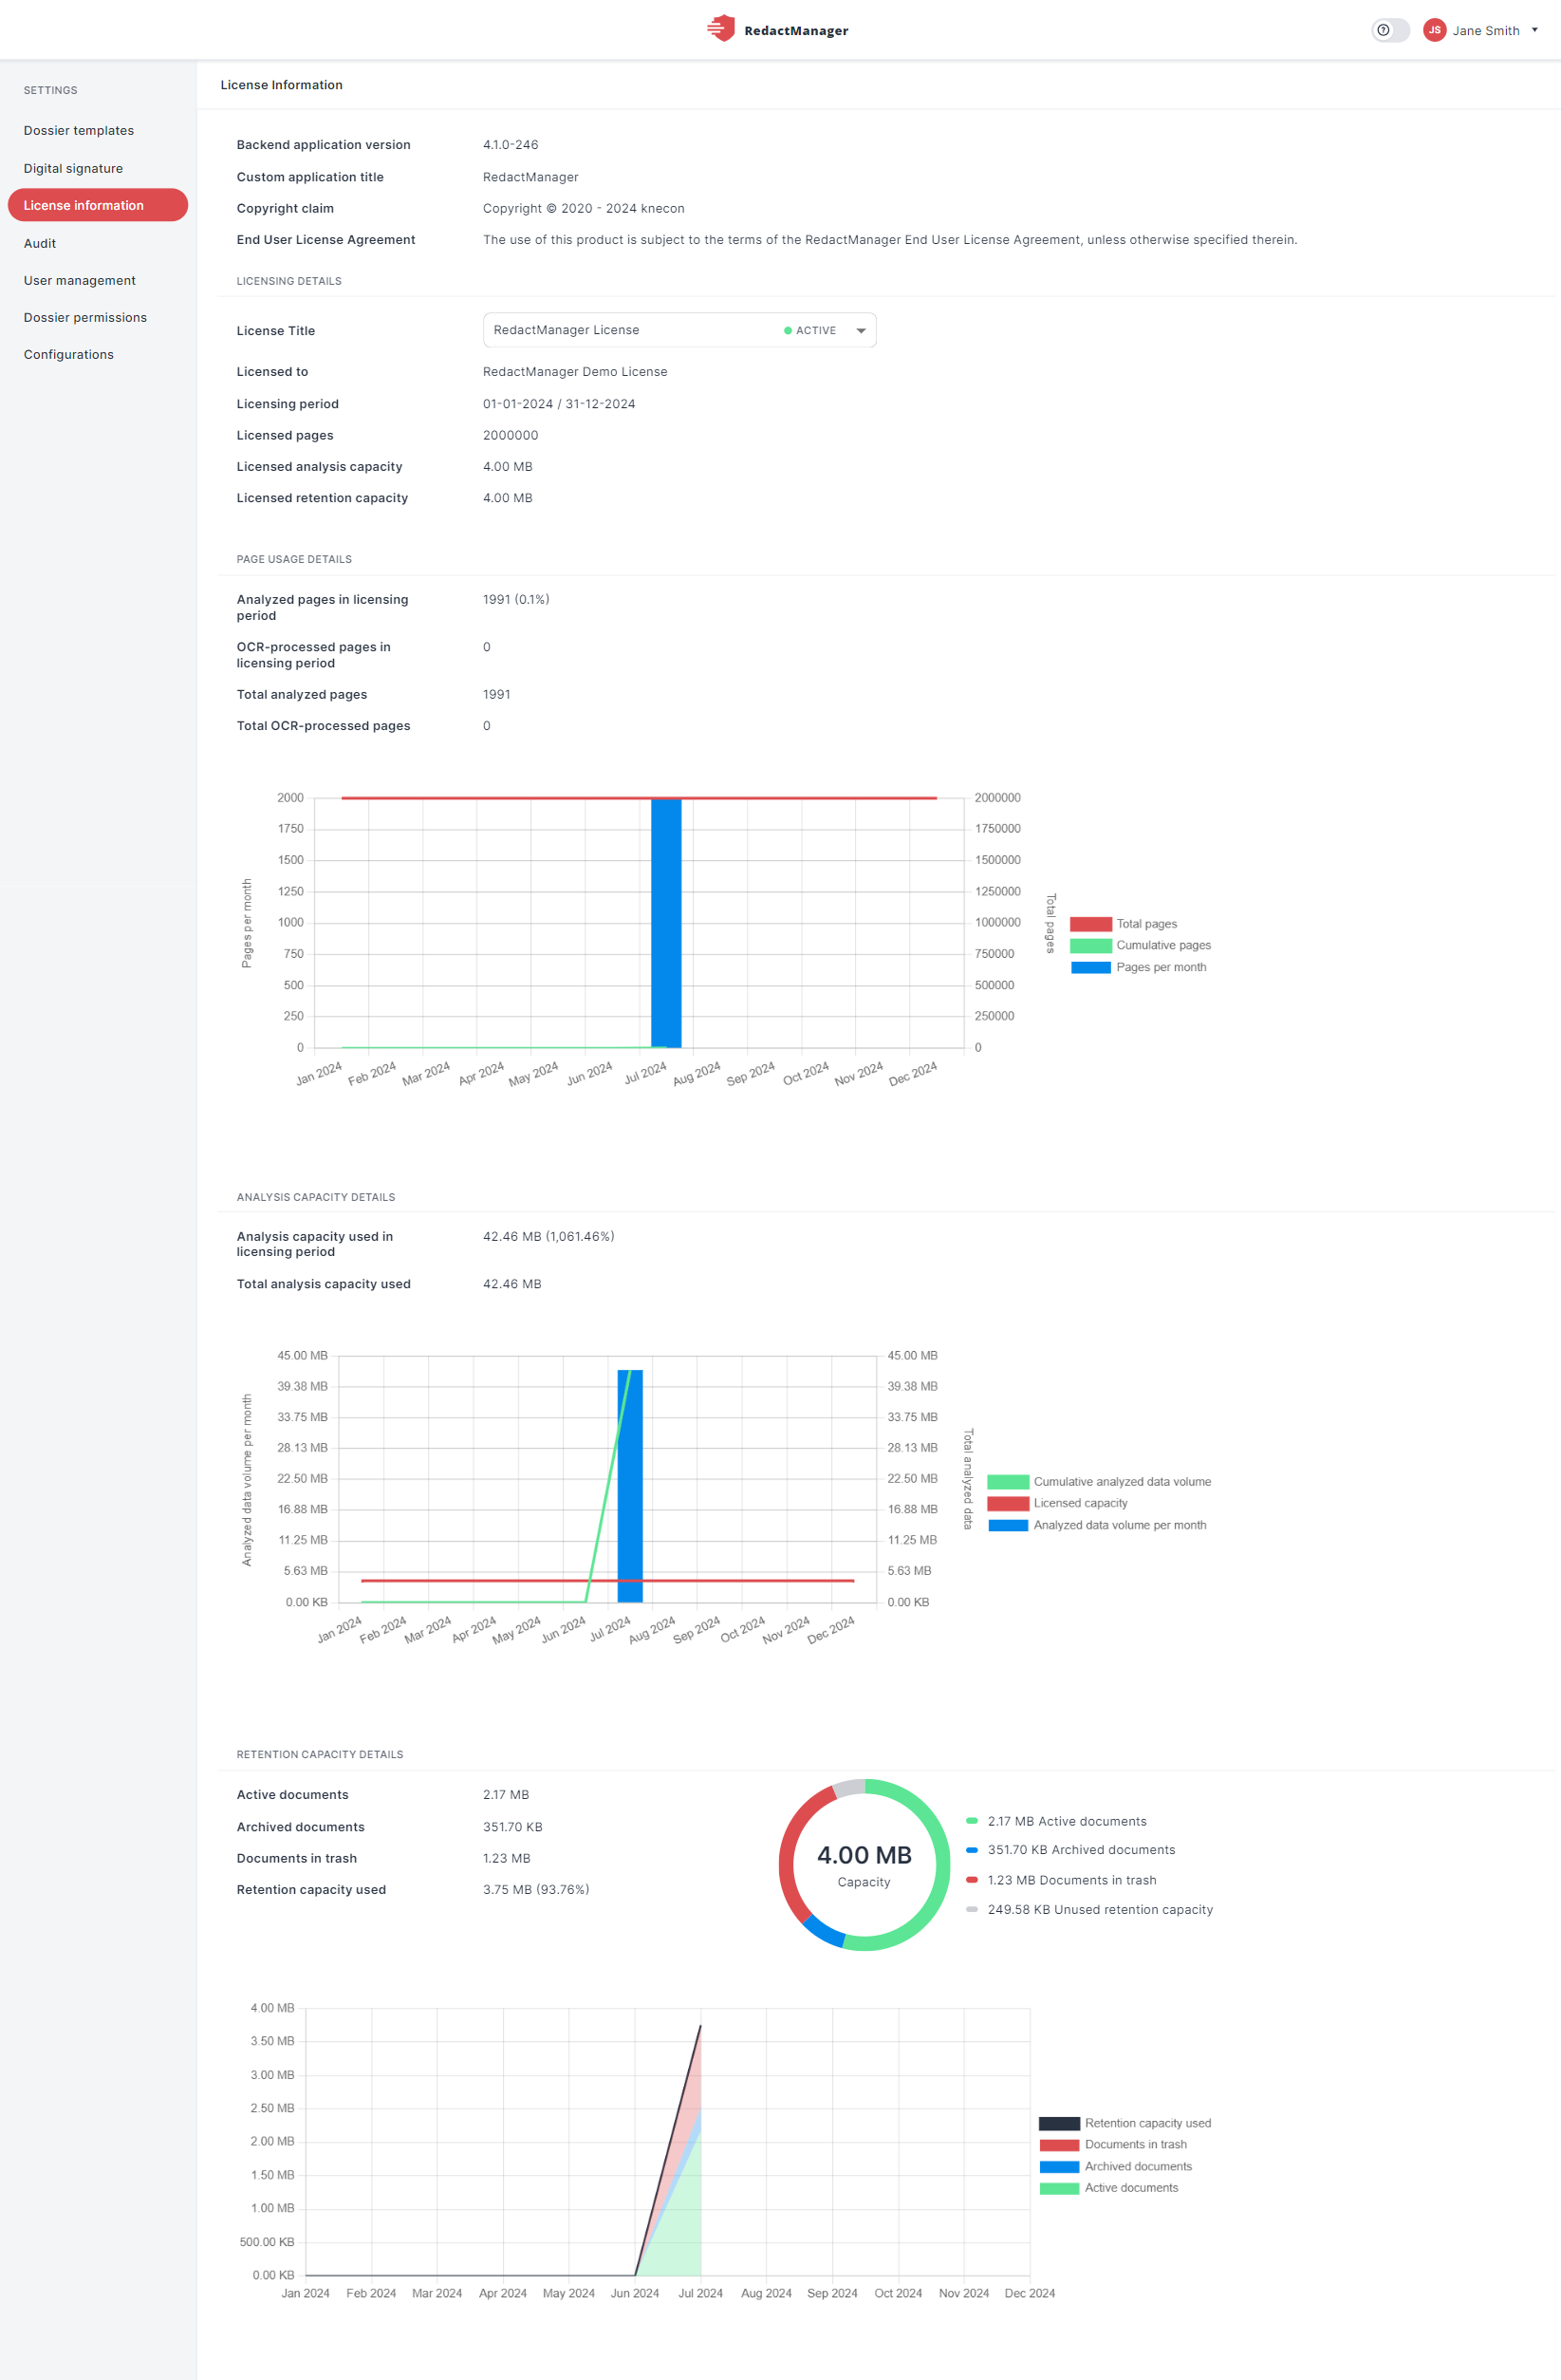Screen dimensions: 1561x2380
Task: Toggle the help mode switch
Action: click(x=1389, y=30)
